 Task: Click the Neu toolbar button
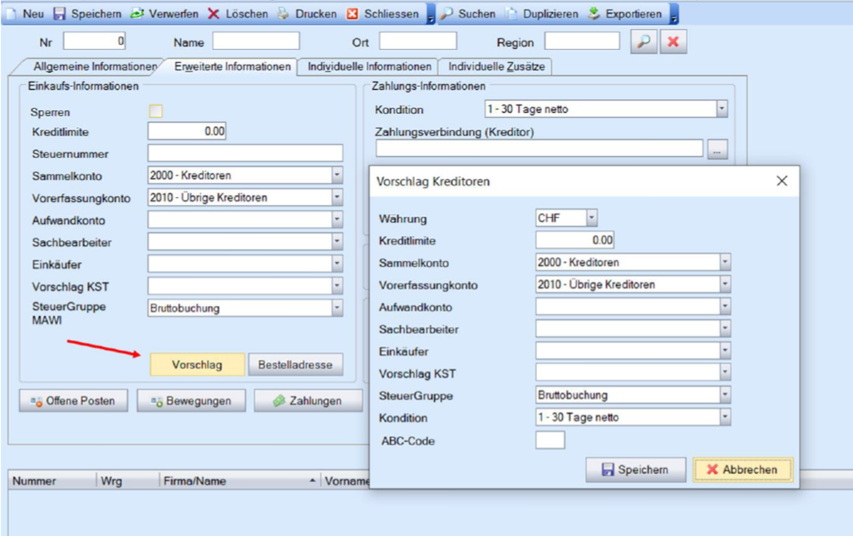pyautogui.click(x=26, y=13)
